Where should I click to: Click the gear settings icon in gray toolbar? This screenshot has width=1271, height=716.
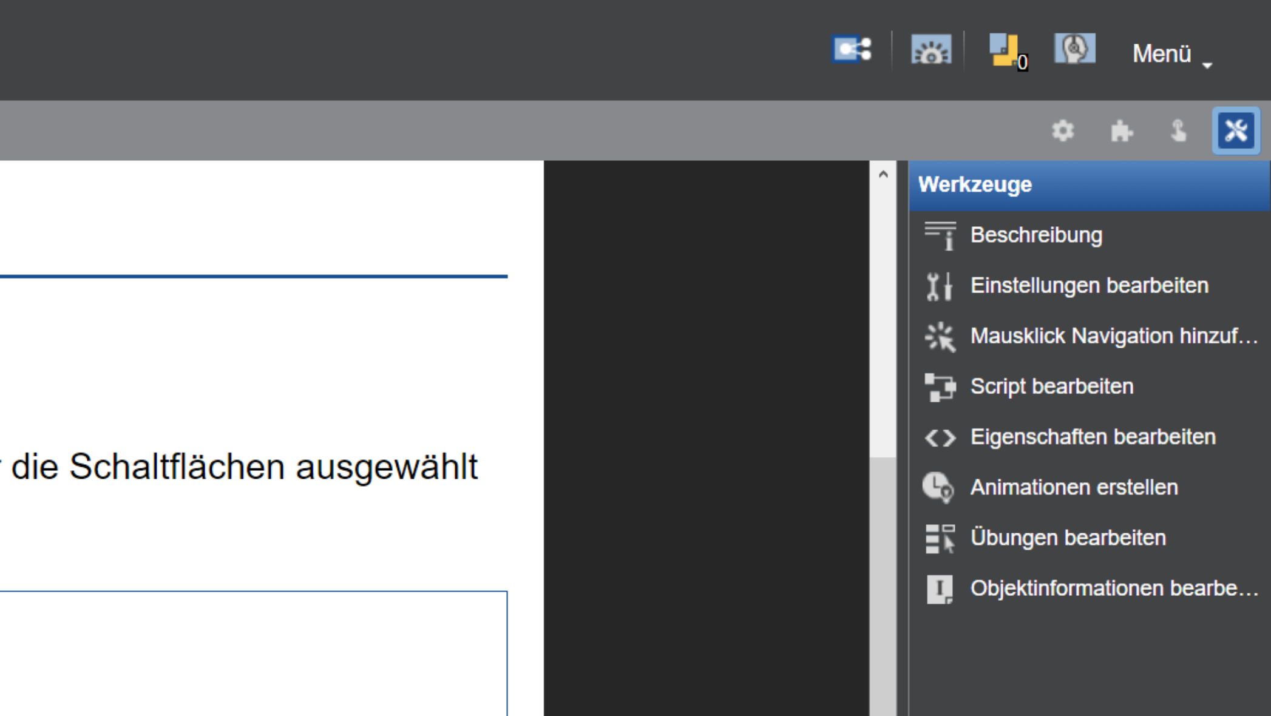[1063, 130]
